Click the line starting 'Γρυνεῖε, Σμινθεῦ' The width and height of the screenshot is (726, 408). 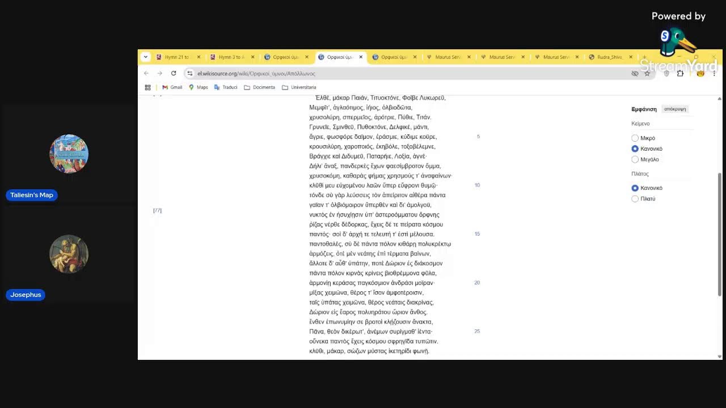coord(369,127)
